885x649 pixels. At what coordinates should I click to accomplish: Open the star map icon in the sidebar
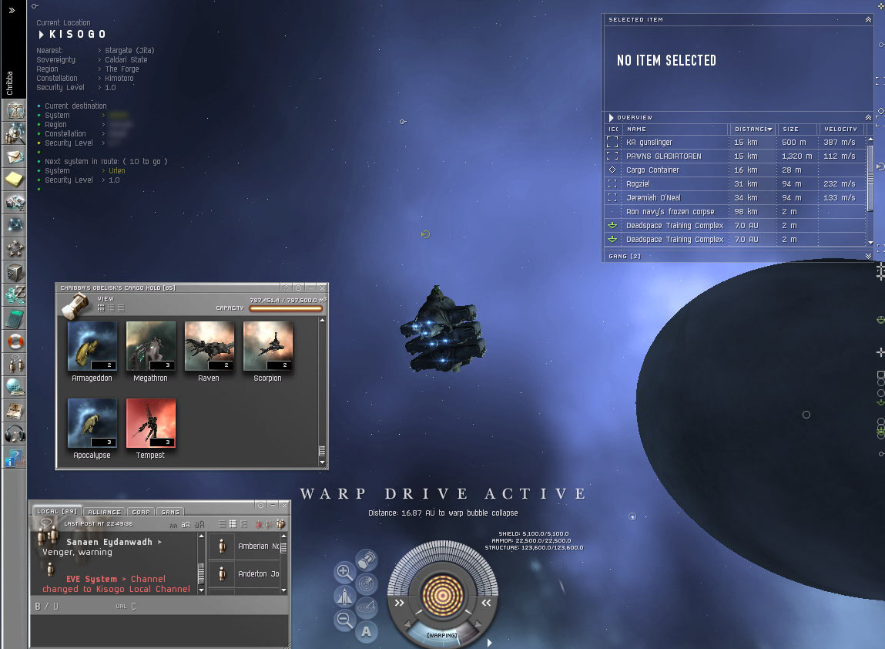click(15, 225)
